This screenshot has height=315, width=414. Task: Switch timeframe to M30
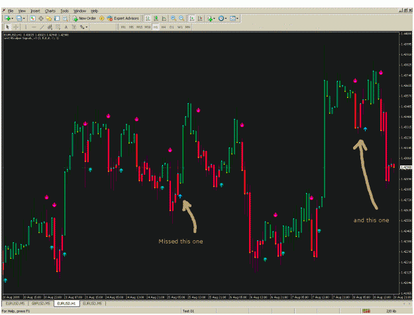click(148, 27)
